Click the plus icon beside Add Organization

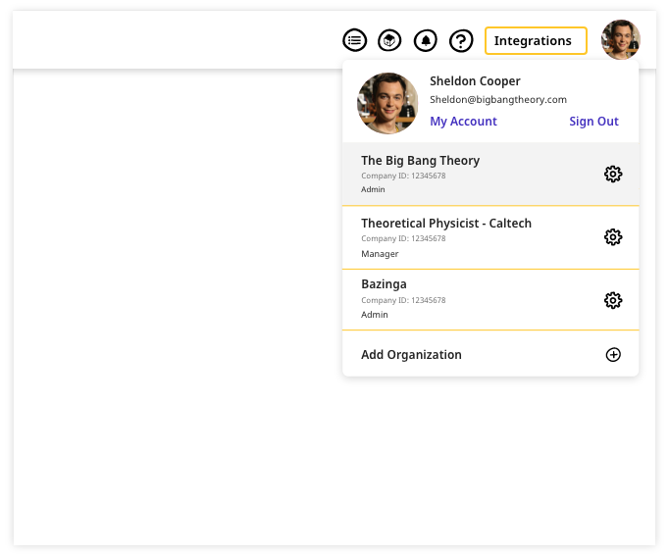(x=613, y=354)
